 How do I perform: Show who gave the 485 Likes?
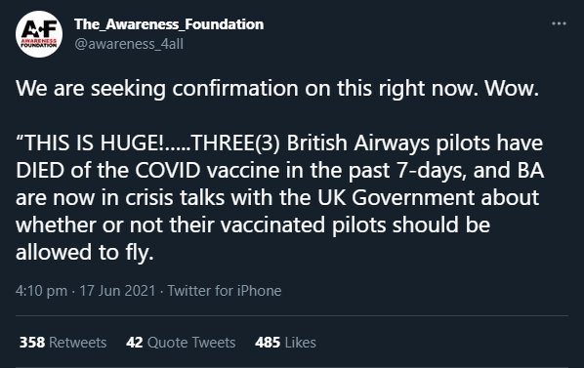pyautogui.click(x=286, y=343)
